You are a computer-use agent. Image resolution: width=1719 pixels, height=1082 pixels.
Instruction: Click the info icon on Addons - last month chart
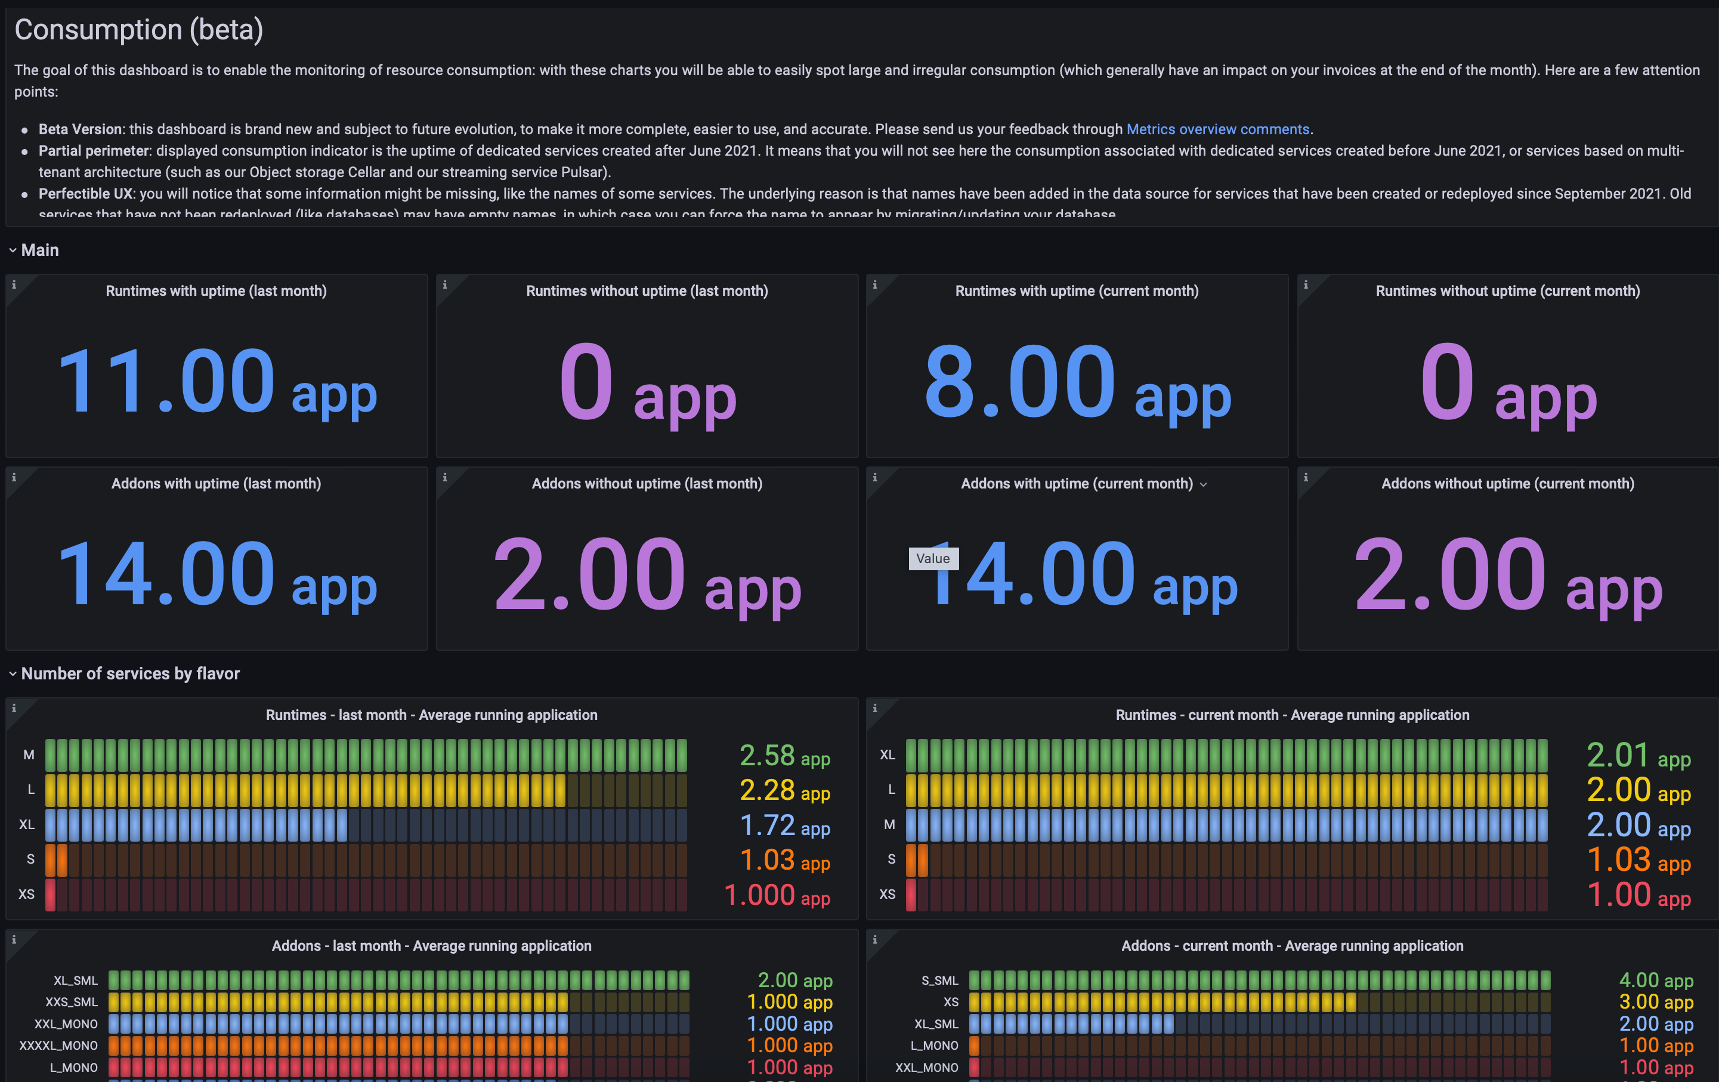pyautogui.click(x=15, y=939)
